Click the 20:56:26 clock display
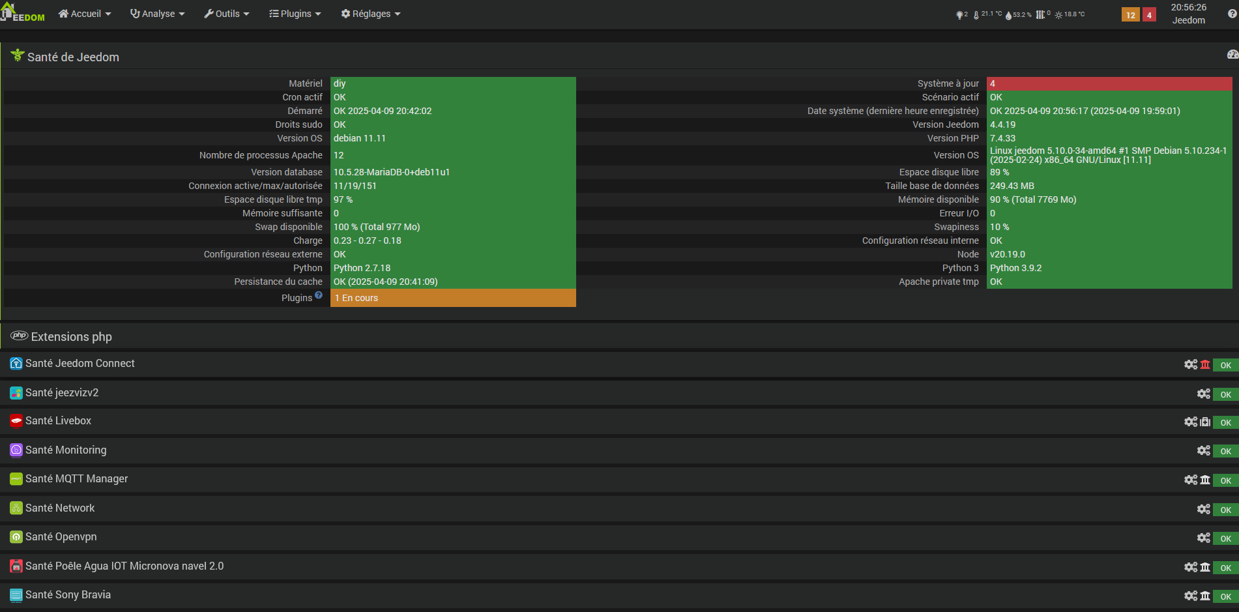Screen dimensions: 1239x612 [1189, 7]
